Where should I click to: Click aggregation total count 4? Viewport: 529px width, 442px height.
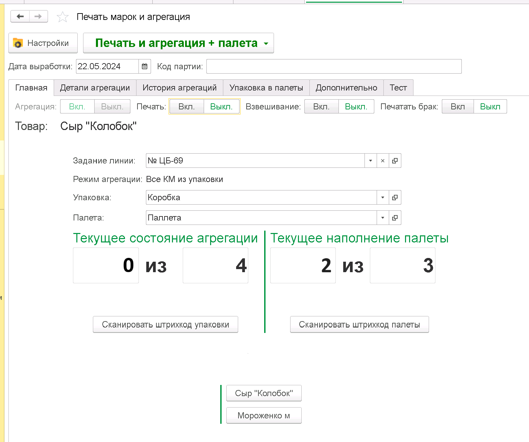(x=216, y=265)
